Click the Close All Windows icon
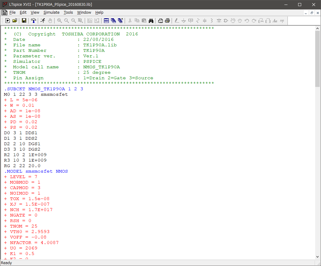Screen dimensions: 321x266 120,20
